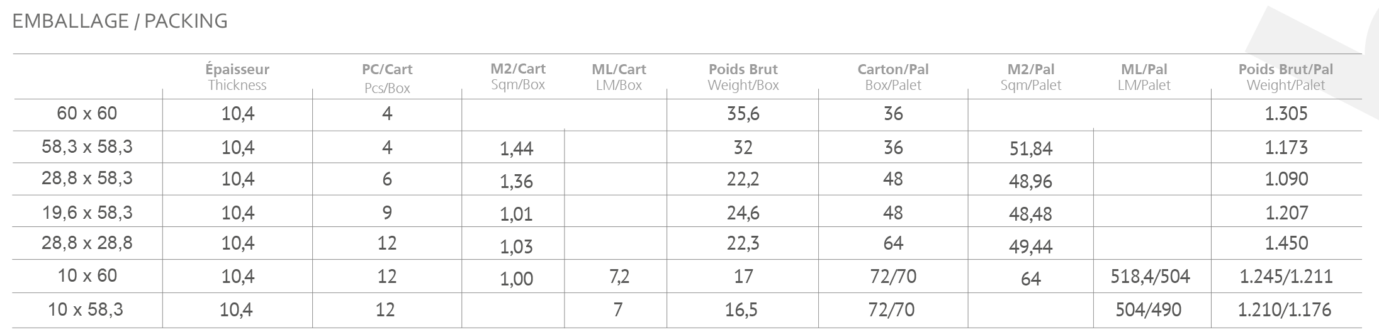Select the M2/Pal Sqm/Palet column header

point(1030,77)
